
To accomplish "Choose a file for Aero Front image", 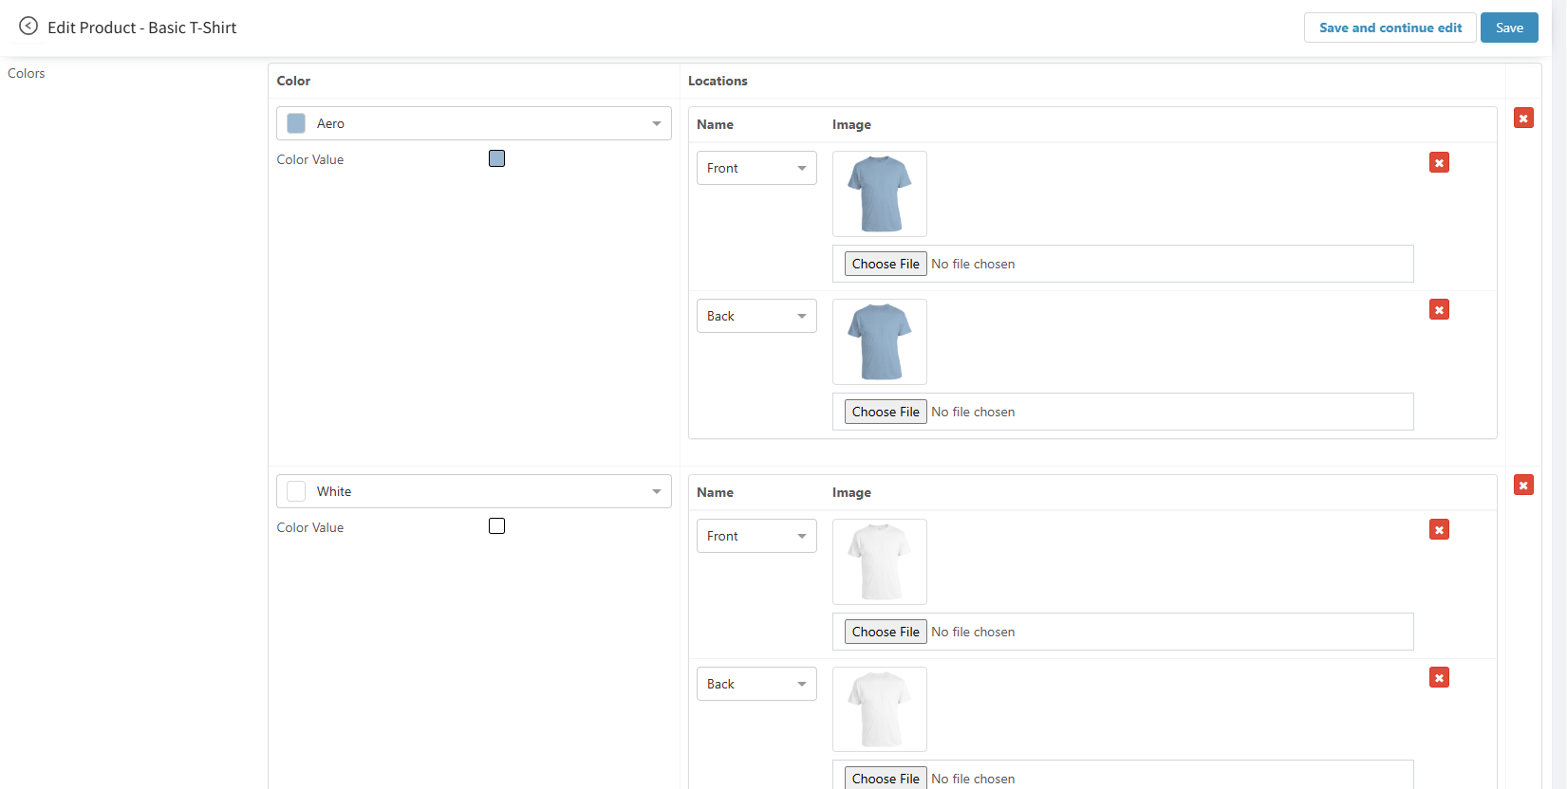I will (x=886, y=264).
